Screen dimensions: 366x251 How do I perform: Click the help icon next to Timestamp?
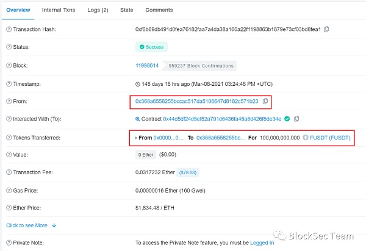click(9, 83)
